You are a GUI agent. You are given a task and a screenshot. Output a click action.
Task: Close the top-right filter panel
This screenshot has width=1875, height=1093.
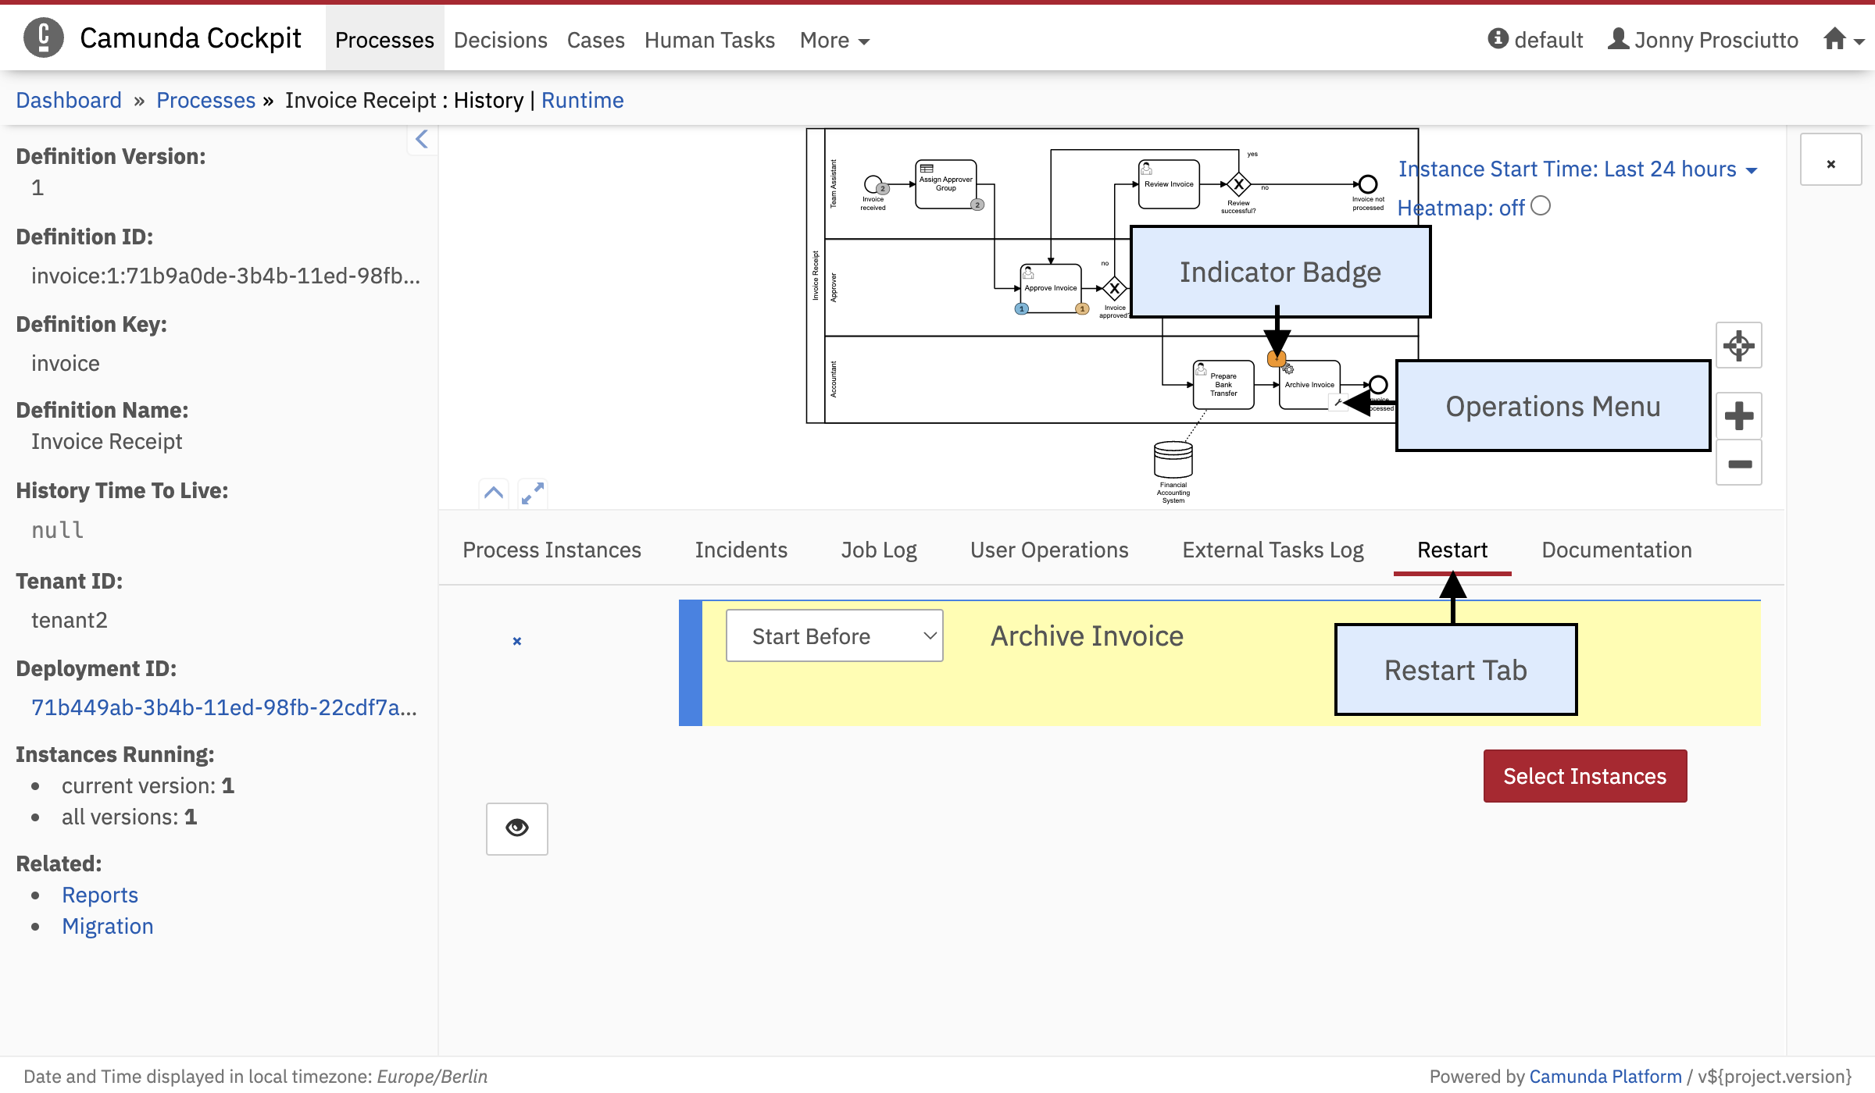[x=1831, y=160]
